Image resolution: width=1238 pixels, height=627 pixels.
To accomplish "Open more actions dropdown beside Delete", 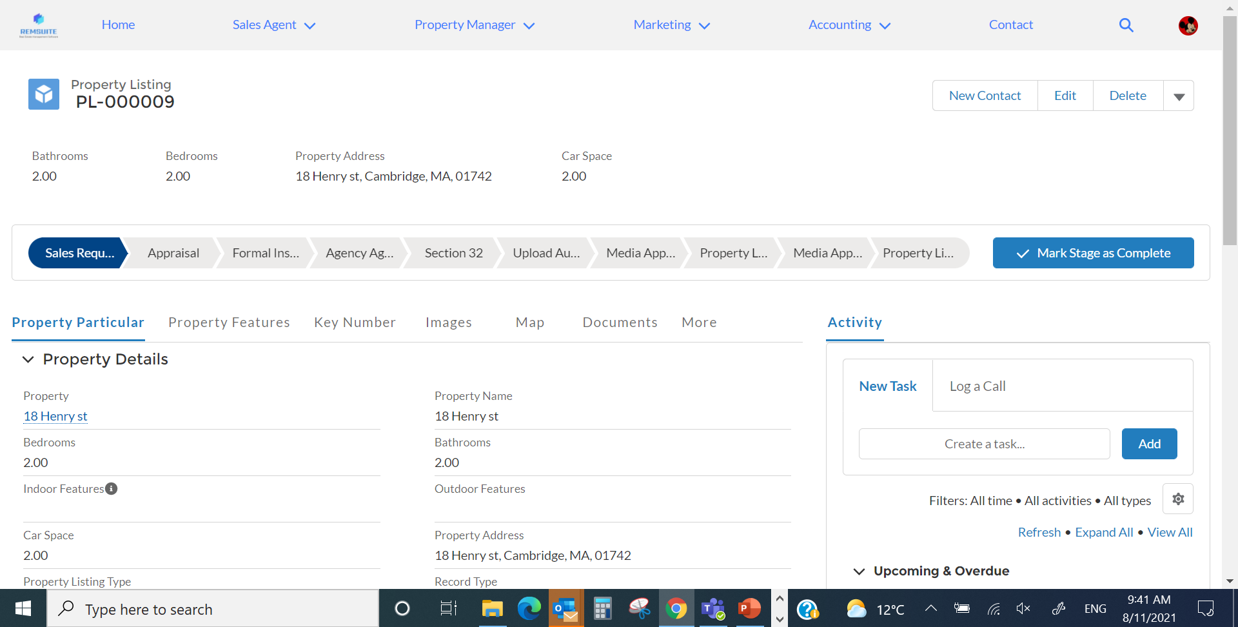I will (1179, 96).
